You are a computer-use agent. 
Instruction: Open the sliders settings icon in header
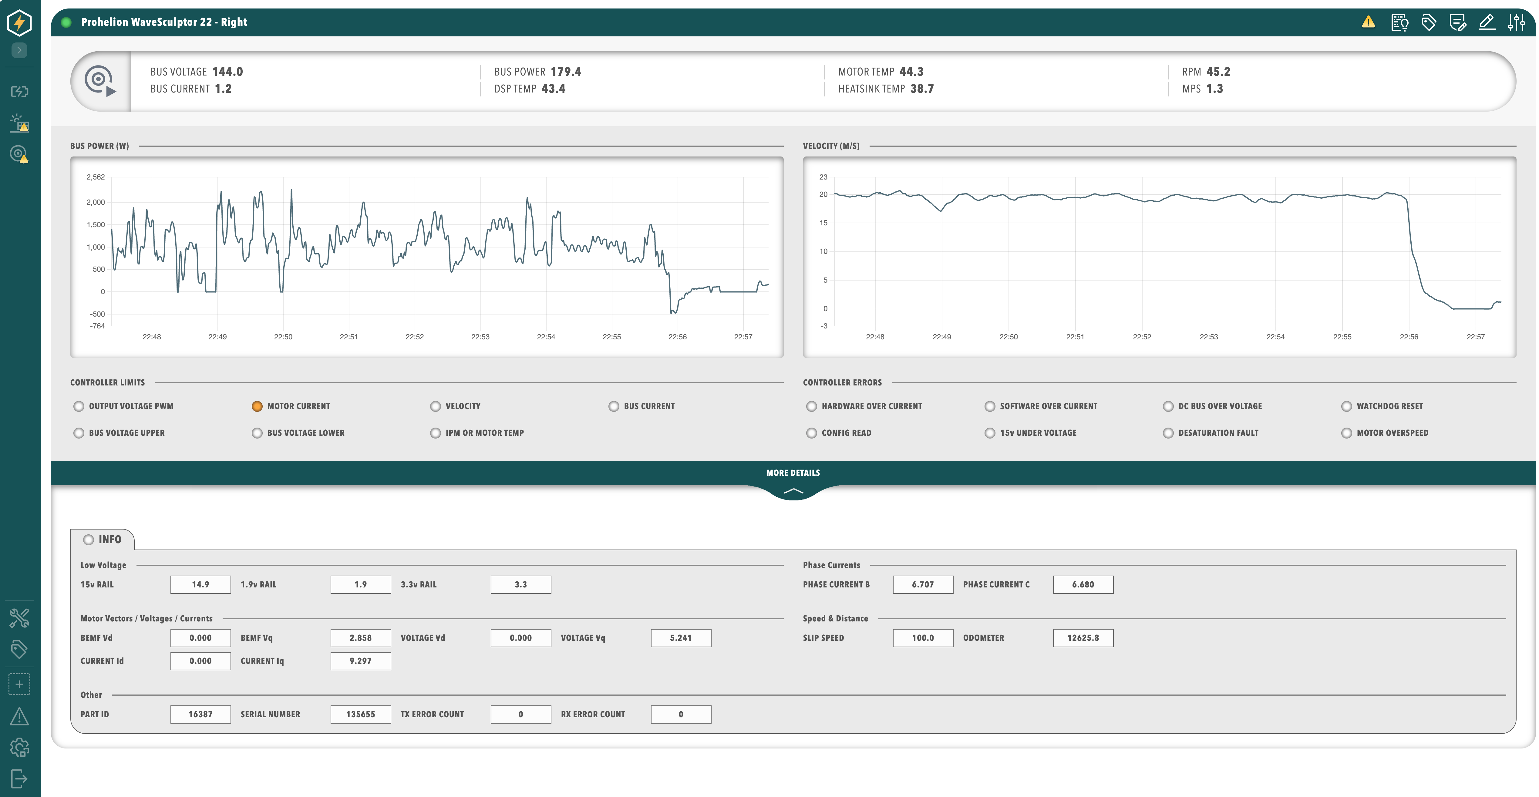(x=1517, y=23)
